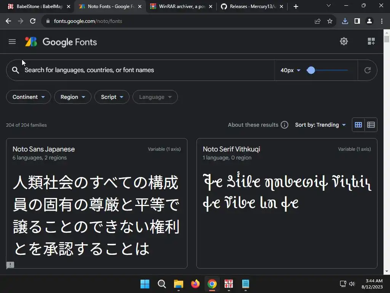
Task: Open the Chrome downloads icon
Action: pos(345,21)
